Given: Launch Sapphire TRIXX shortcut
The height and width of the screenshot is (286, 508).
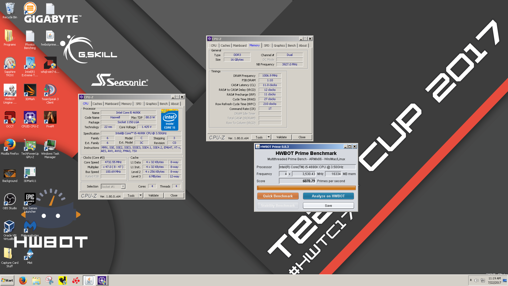Looking at the screenshot, I should pos(10,67).
